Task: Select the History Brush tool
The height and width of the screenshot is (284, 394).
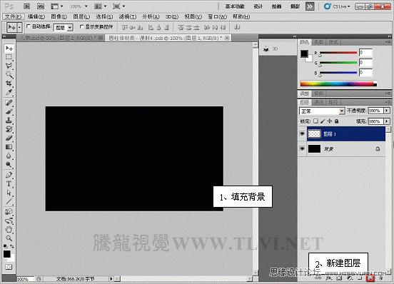Action: point(9,129)
